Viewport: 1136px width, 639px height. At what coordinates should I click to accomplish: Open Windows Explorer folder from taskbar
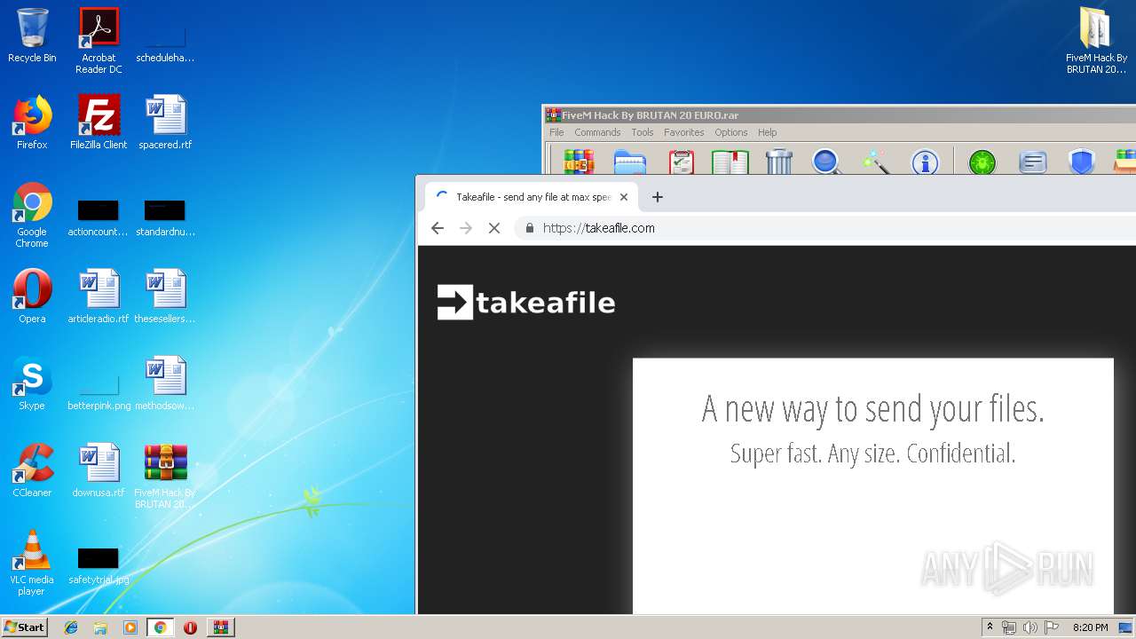[100, 627]
